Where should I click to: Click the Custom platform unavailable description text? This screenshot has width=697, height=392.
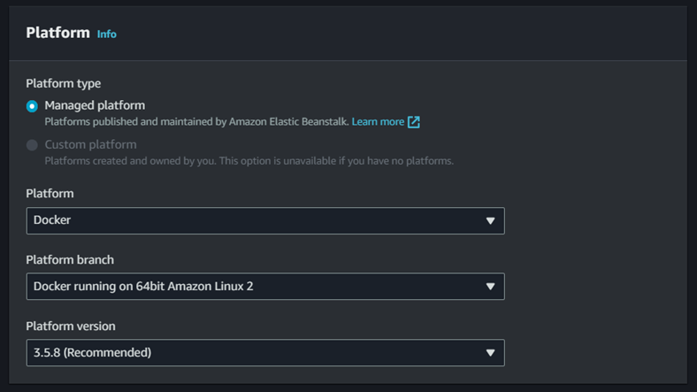pyautogui.click(x=249, y=161)
